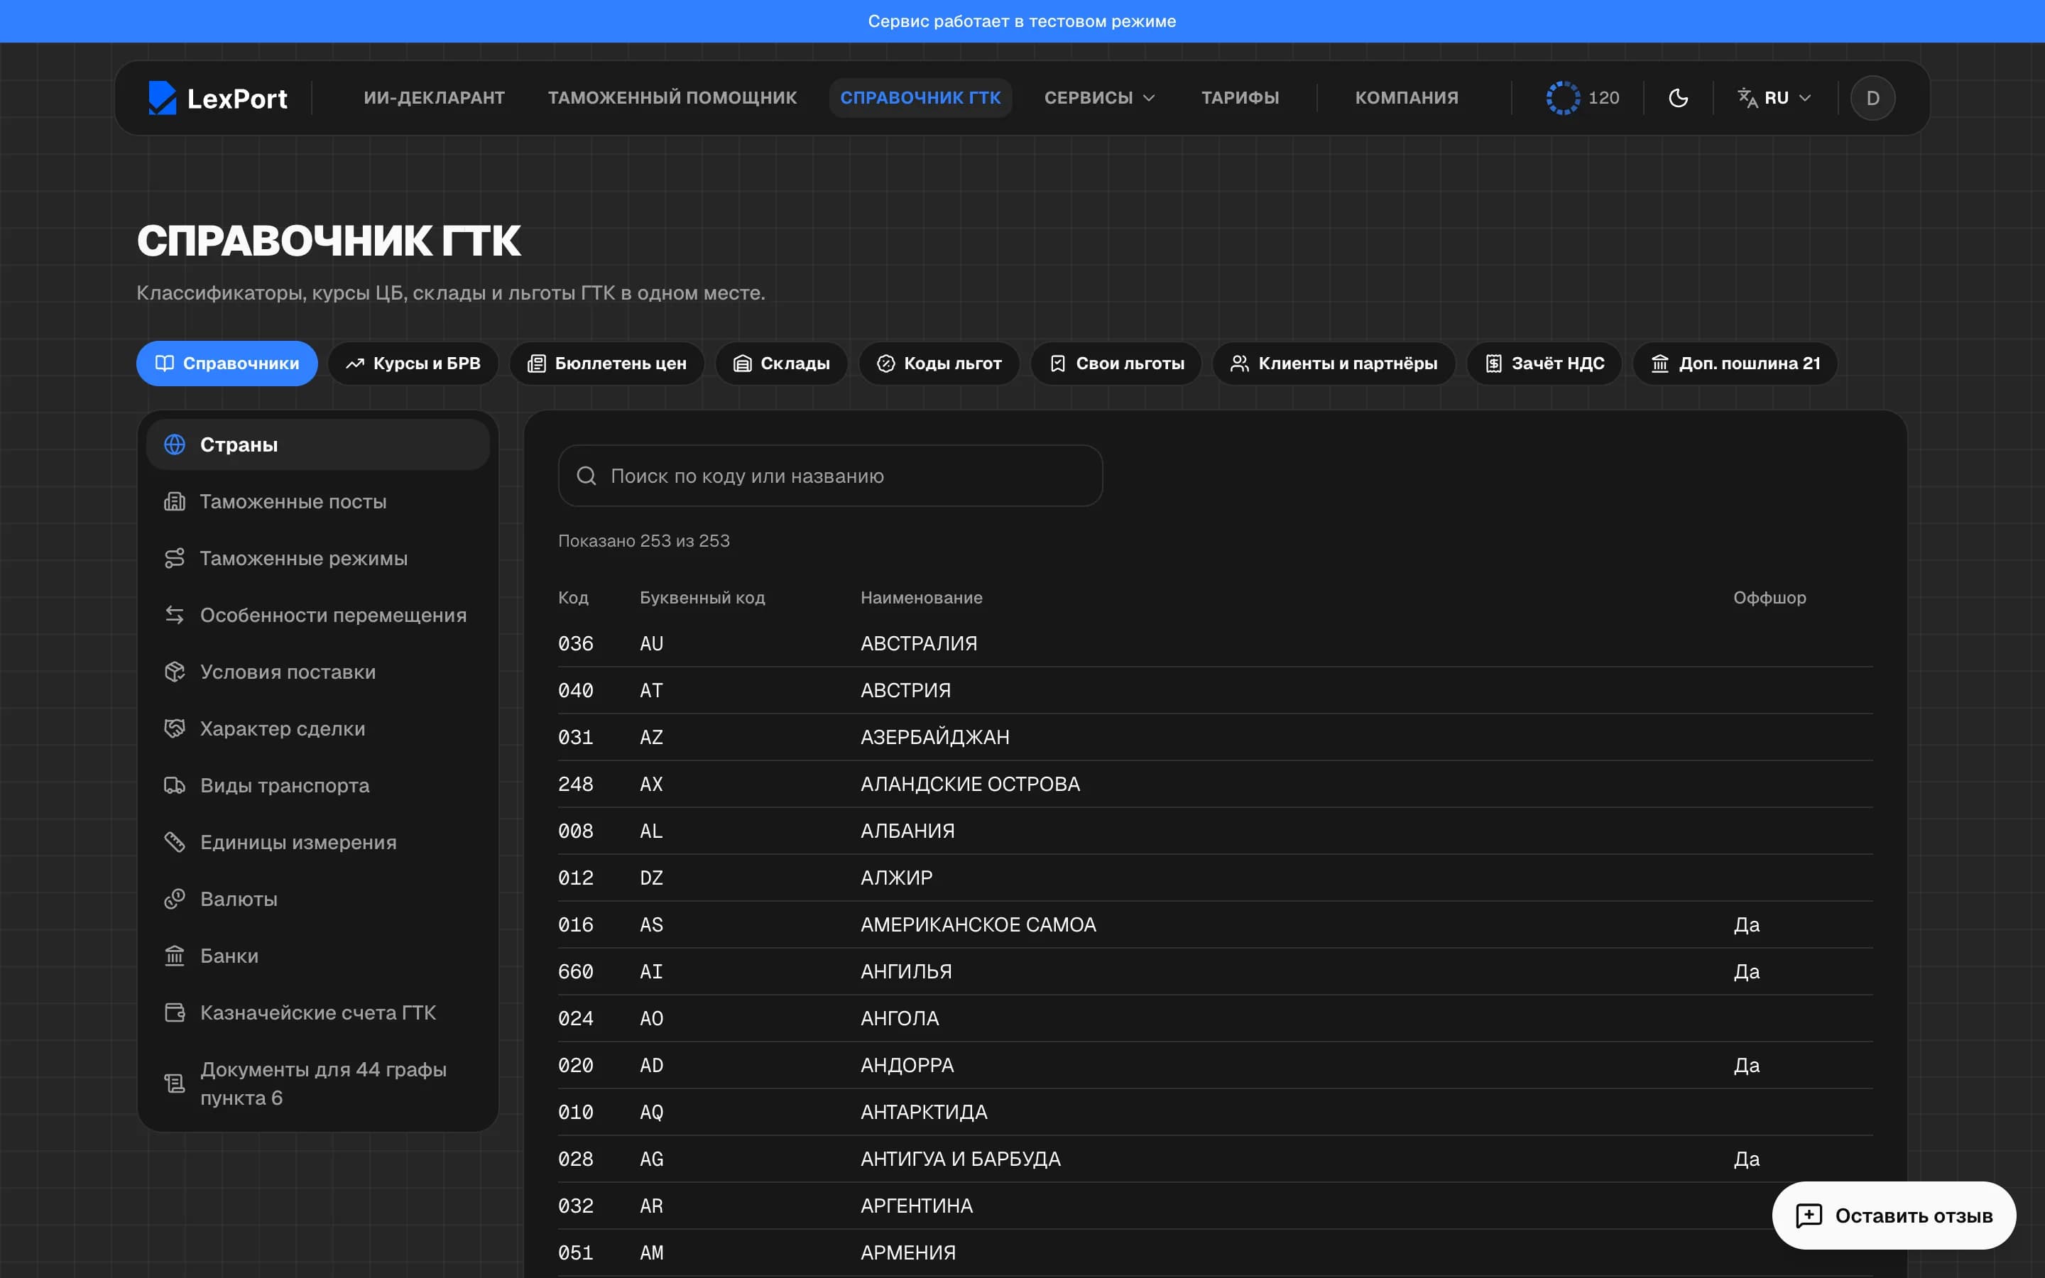The image size is (2045, 1278).
Task: Open the RU language dropdown
Action: pyautogui.click(x=1774, y=98)
